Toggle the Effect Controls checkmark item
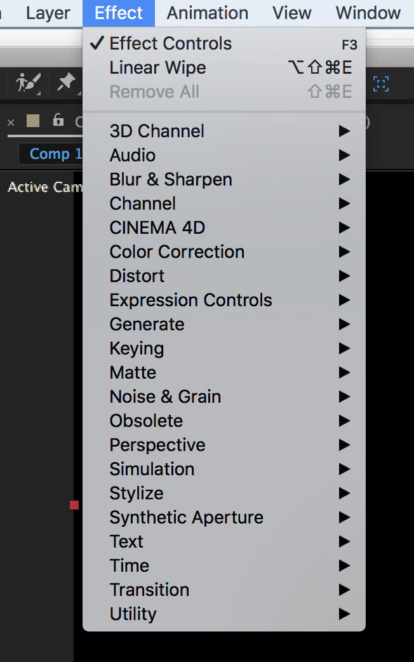The height and width of the screenshot is (662, 414). coord(170,44)
